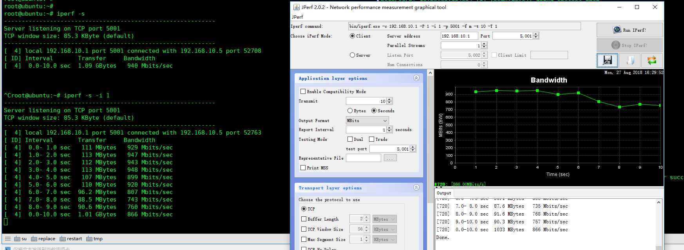The height and width of the screenshot is (250, 684).
Task: Click the Buffer Length value field
Action: (x=356, y=219)
